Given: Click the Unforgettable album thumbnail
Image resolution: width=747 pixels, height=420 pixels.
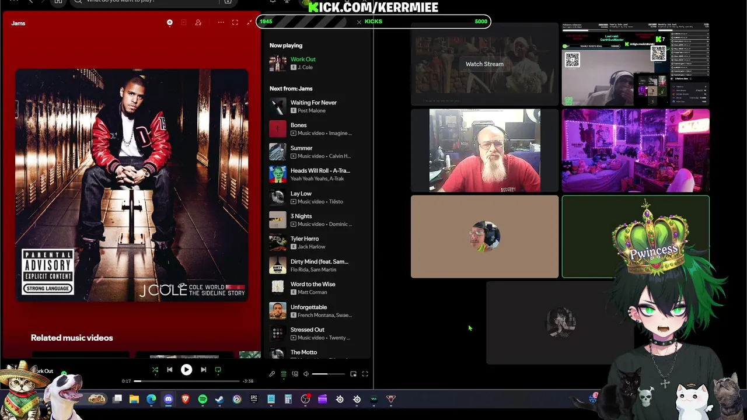Looking at the screenshot, I should 278,311.
